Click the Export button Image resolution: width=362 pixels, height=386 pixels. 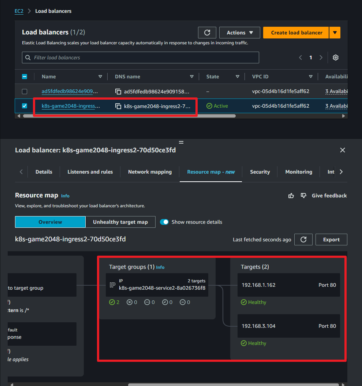click(331, 240)
